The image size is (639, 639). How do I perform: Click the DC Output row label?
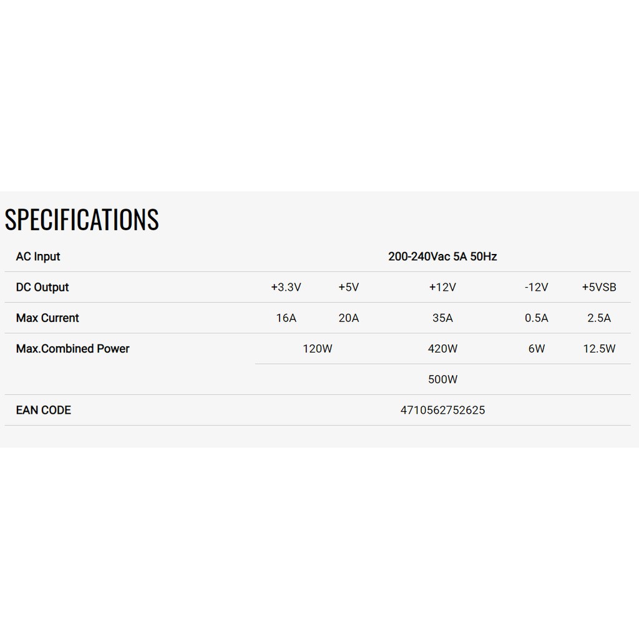(x=42, y=287)
